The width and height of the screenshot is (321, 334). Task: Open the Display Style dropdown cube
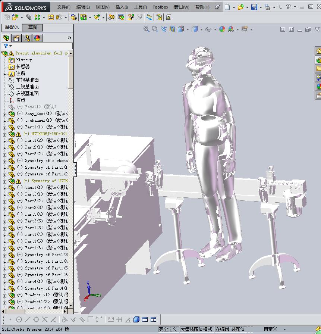tap(194, 29)
